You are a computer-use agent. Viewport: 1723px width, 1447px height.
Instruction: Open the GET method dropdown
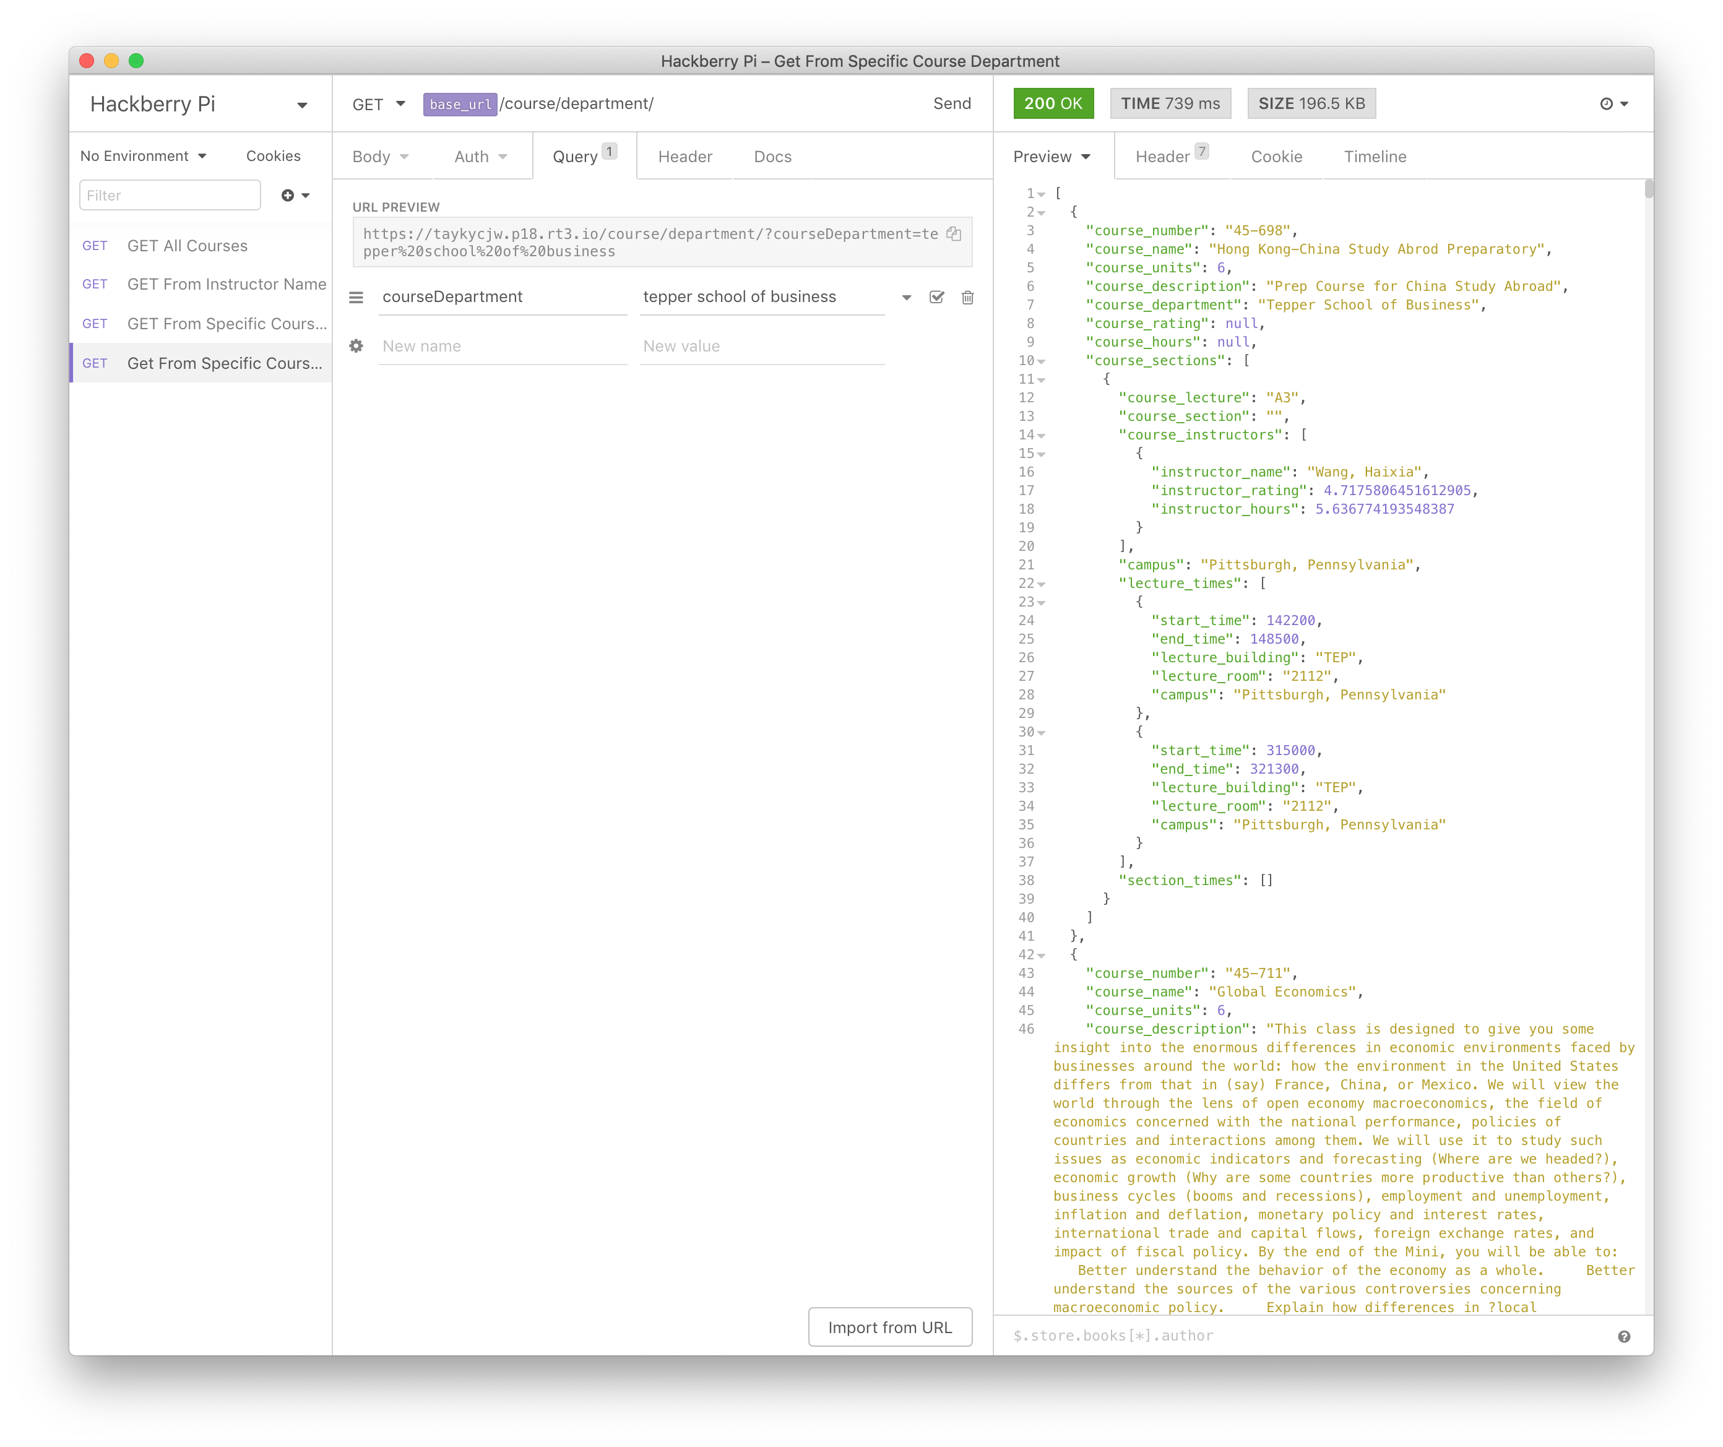[x=378, y=104]
